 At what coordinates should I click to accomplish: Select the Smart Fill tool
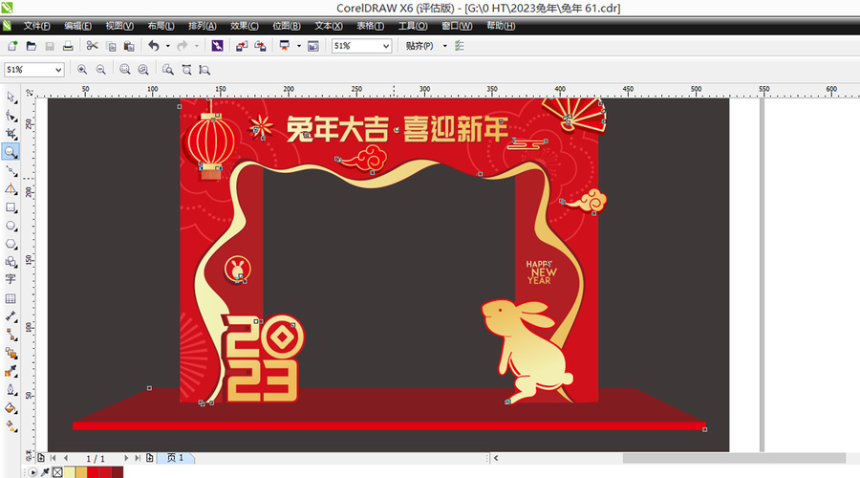click(x=11, y=189)
